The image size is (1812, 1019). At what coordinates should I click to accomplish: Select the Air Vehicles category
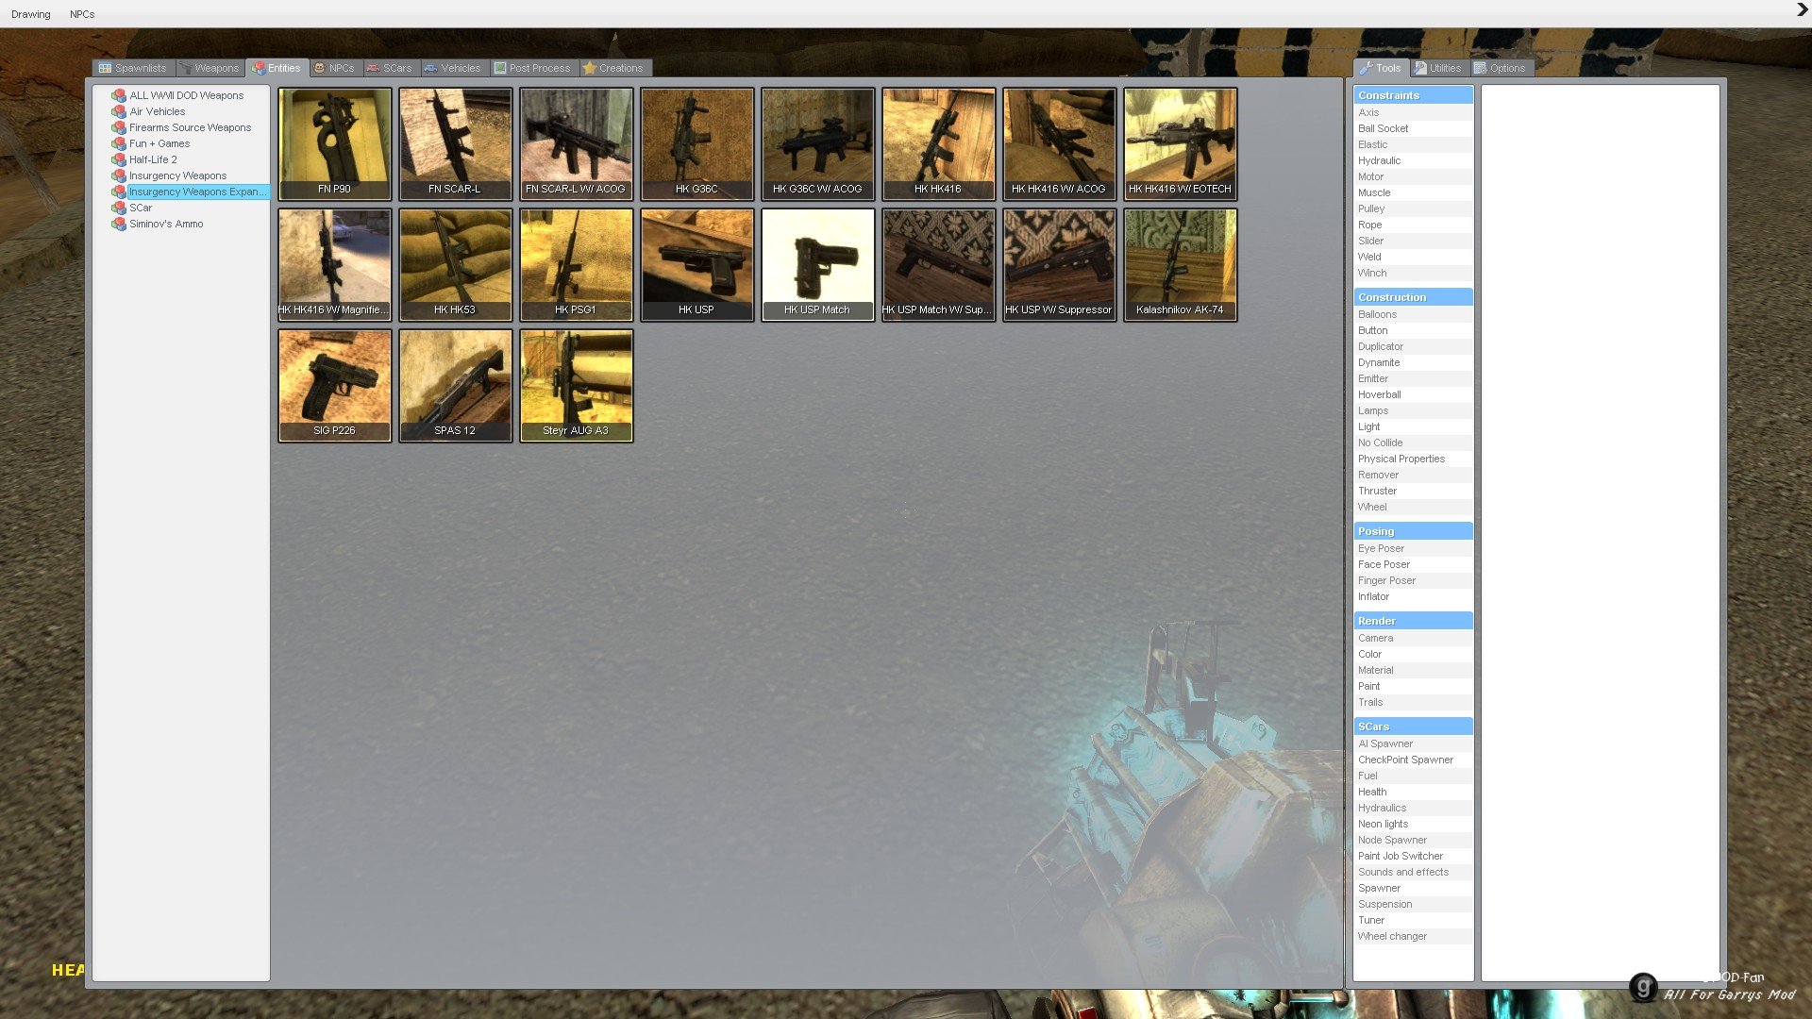tap(157, 111)
